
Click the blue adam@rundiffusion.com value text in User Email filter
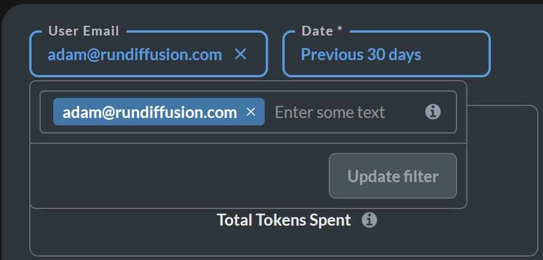click(135, 54)
